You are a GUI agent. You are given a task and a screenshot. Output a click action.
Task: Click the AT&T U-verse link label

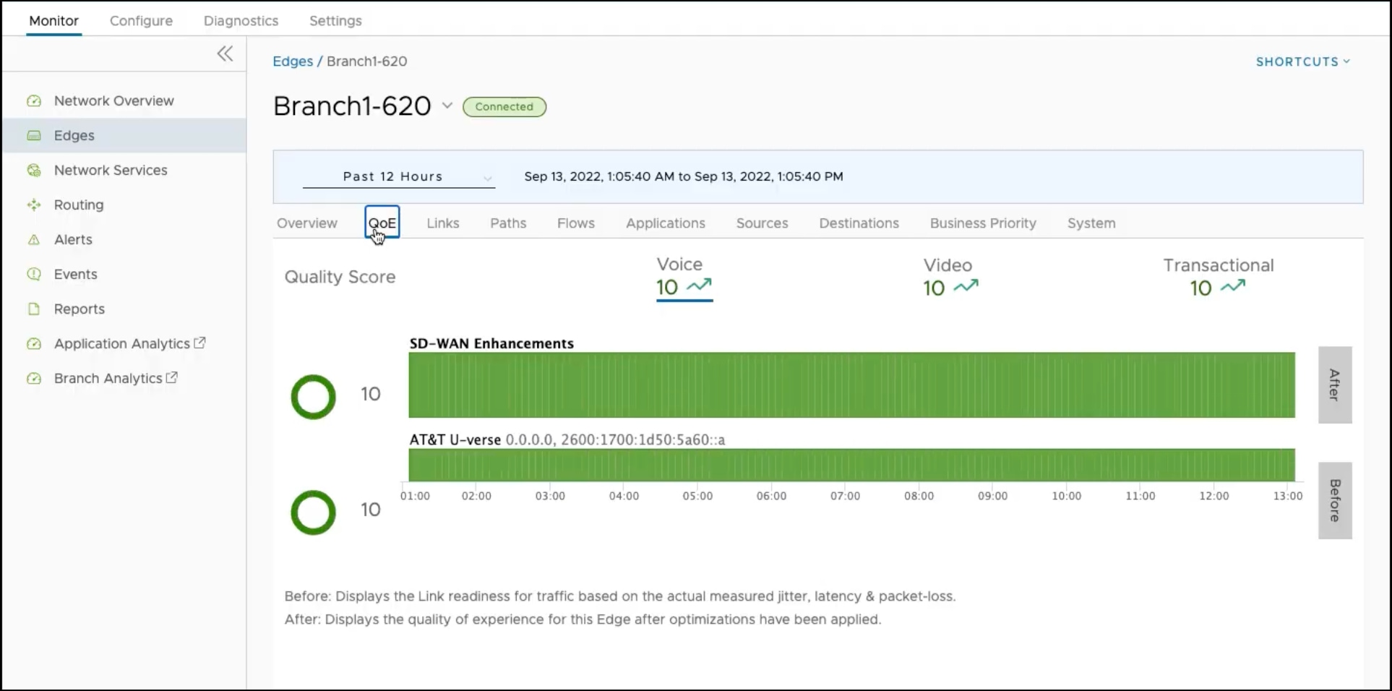[455, 439]
